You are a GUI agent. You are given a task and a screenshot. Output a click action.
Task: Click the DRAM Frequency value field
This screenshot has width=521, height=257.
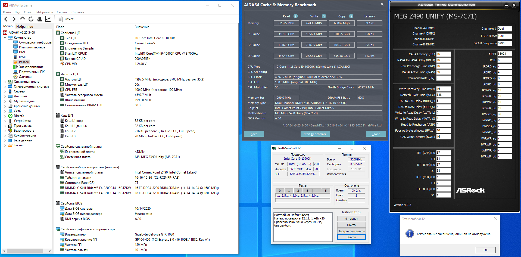[505, 43]
